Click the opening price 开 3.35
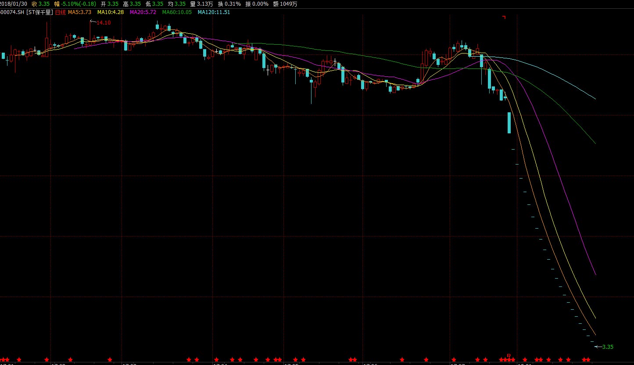 tap(110, 4)
